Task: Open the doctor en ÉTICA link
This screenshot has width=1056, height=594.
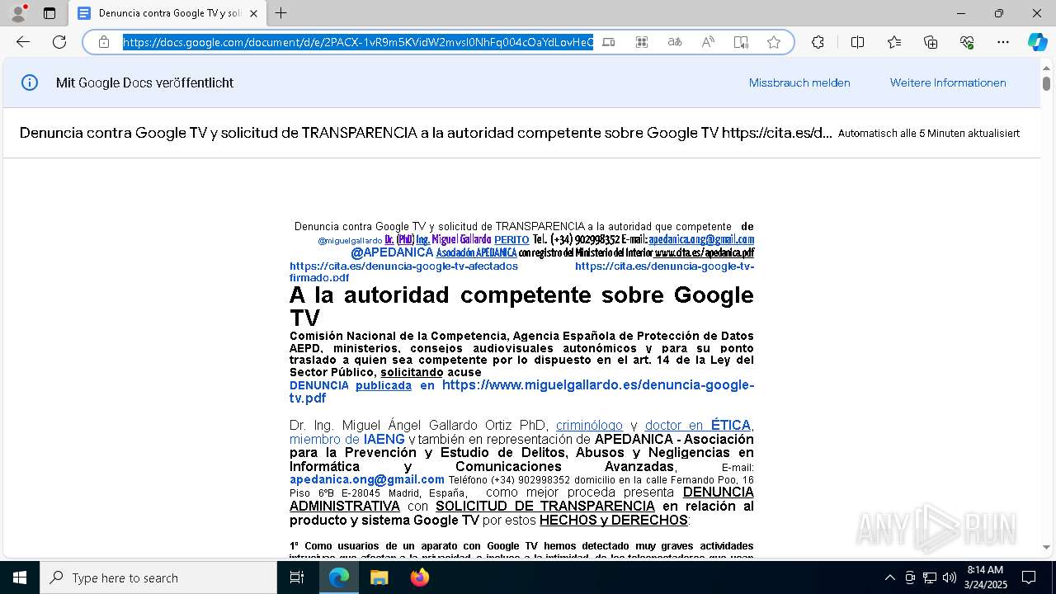Action: click(x=698, y=426)
